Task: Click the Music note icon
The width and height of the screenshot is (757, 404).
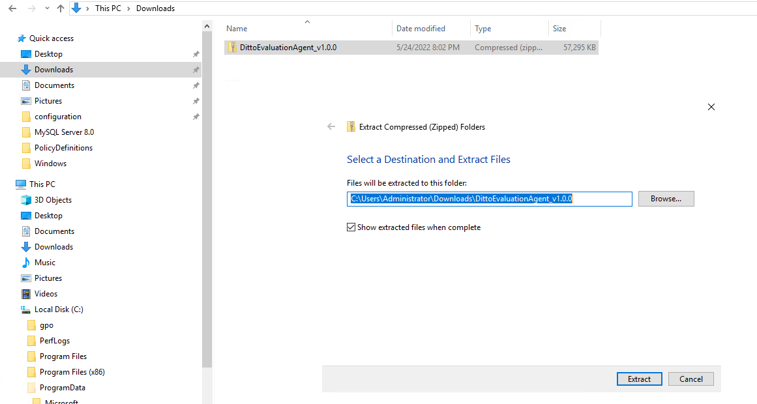Action: point(26,262)
